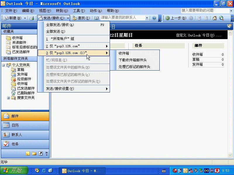The image size is (234, 175).
Task: Click Outbox link in Messages summary
Action: (197, 64)
